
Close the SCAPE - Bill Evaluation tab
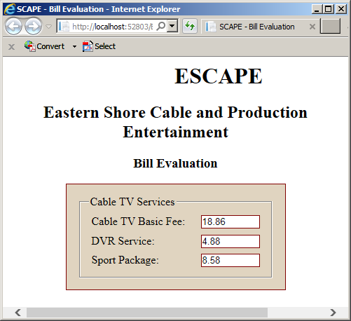312,27
